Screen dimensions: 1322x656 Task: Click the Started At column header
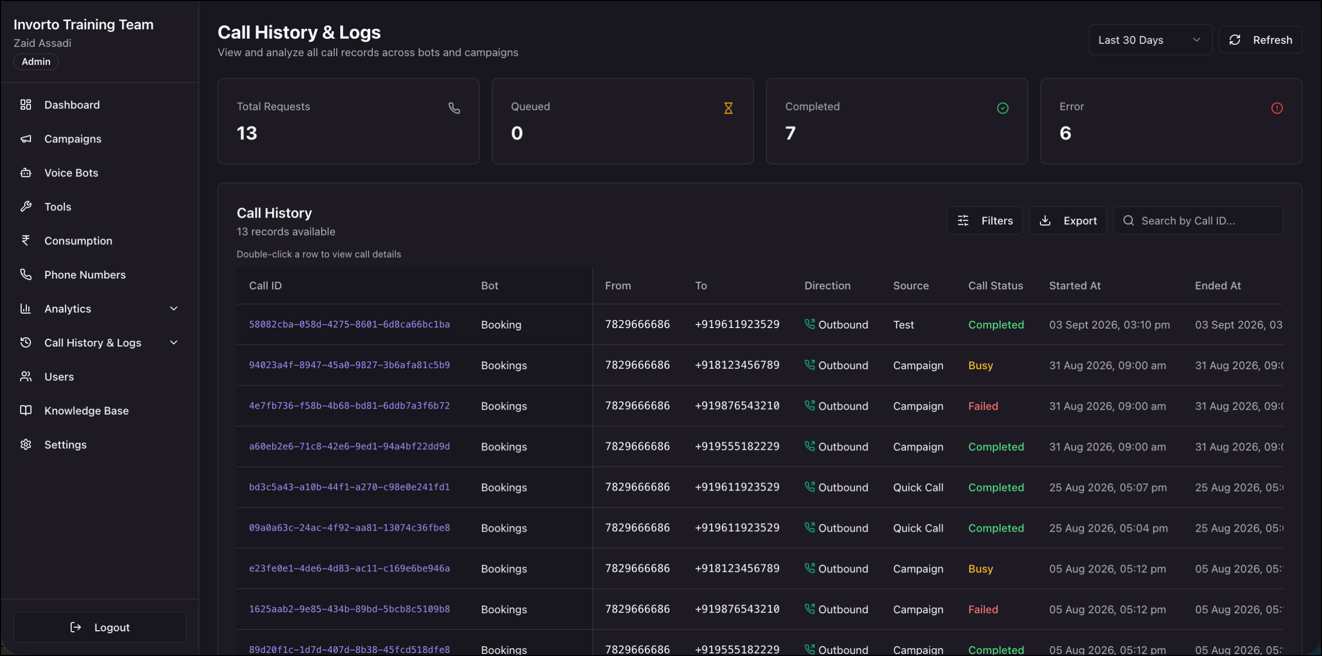click(x=1075, y=286)
